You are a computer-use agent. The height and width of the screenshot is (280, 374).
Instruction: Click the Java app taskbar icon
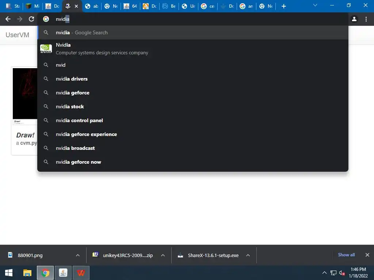(x=63, y=273)
